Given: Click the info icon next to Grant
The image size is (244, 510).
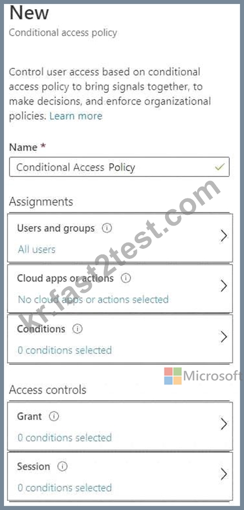Looking at the screenshot, I should click(x=54, y=416).
